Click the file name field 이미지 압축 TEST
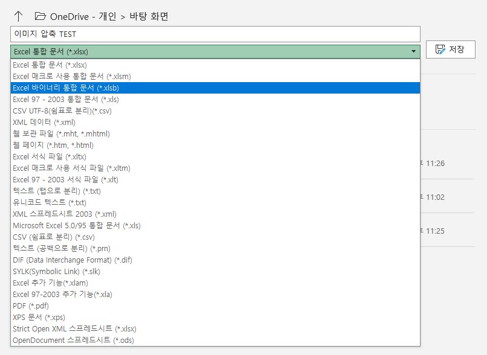Image resolution: width=487 pixels, height=355 pixels. coord(215,34)
